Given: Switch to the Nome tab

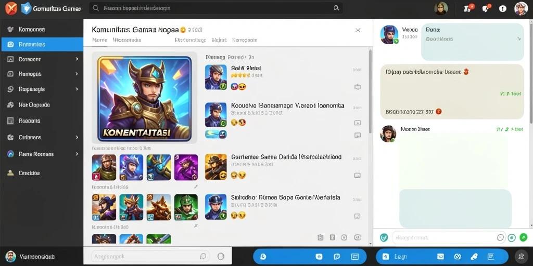Looking at the screenshot, I should click(99, 39).
